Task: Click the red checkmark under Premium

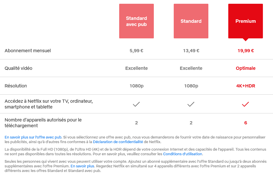Action: tap(245, 104)
